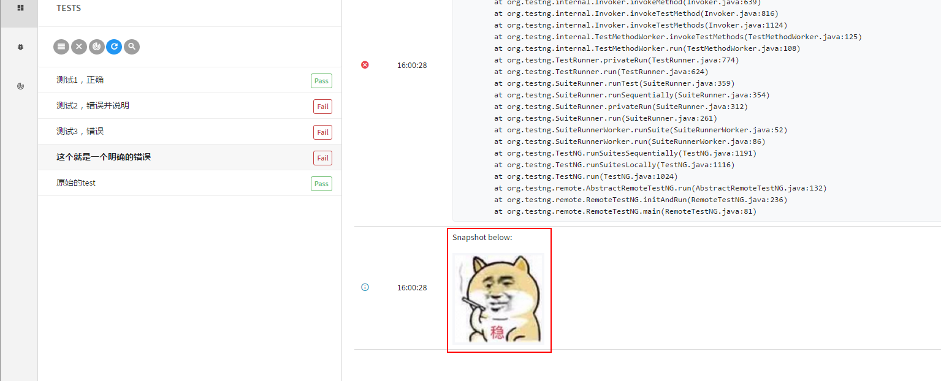Click stack line SuiteRunner.runTest(SuiteRunner.java:359)
Viewport: 941px width, 381px height.
tap(614, 83)
